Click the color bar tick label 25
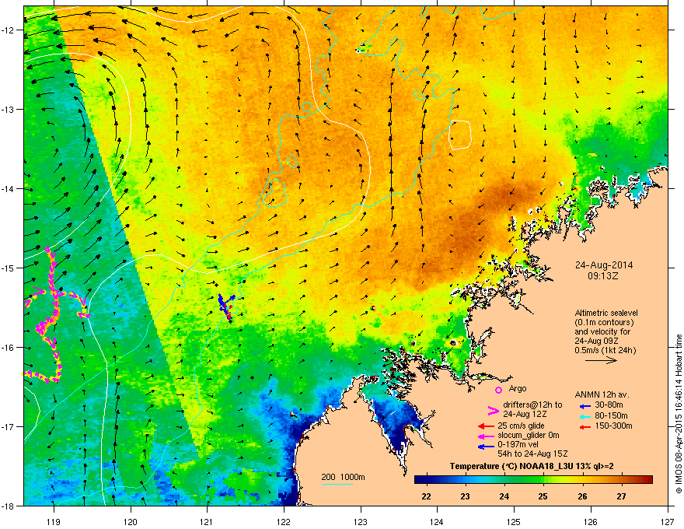684x529 pixels. 543,496
